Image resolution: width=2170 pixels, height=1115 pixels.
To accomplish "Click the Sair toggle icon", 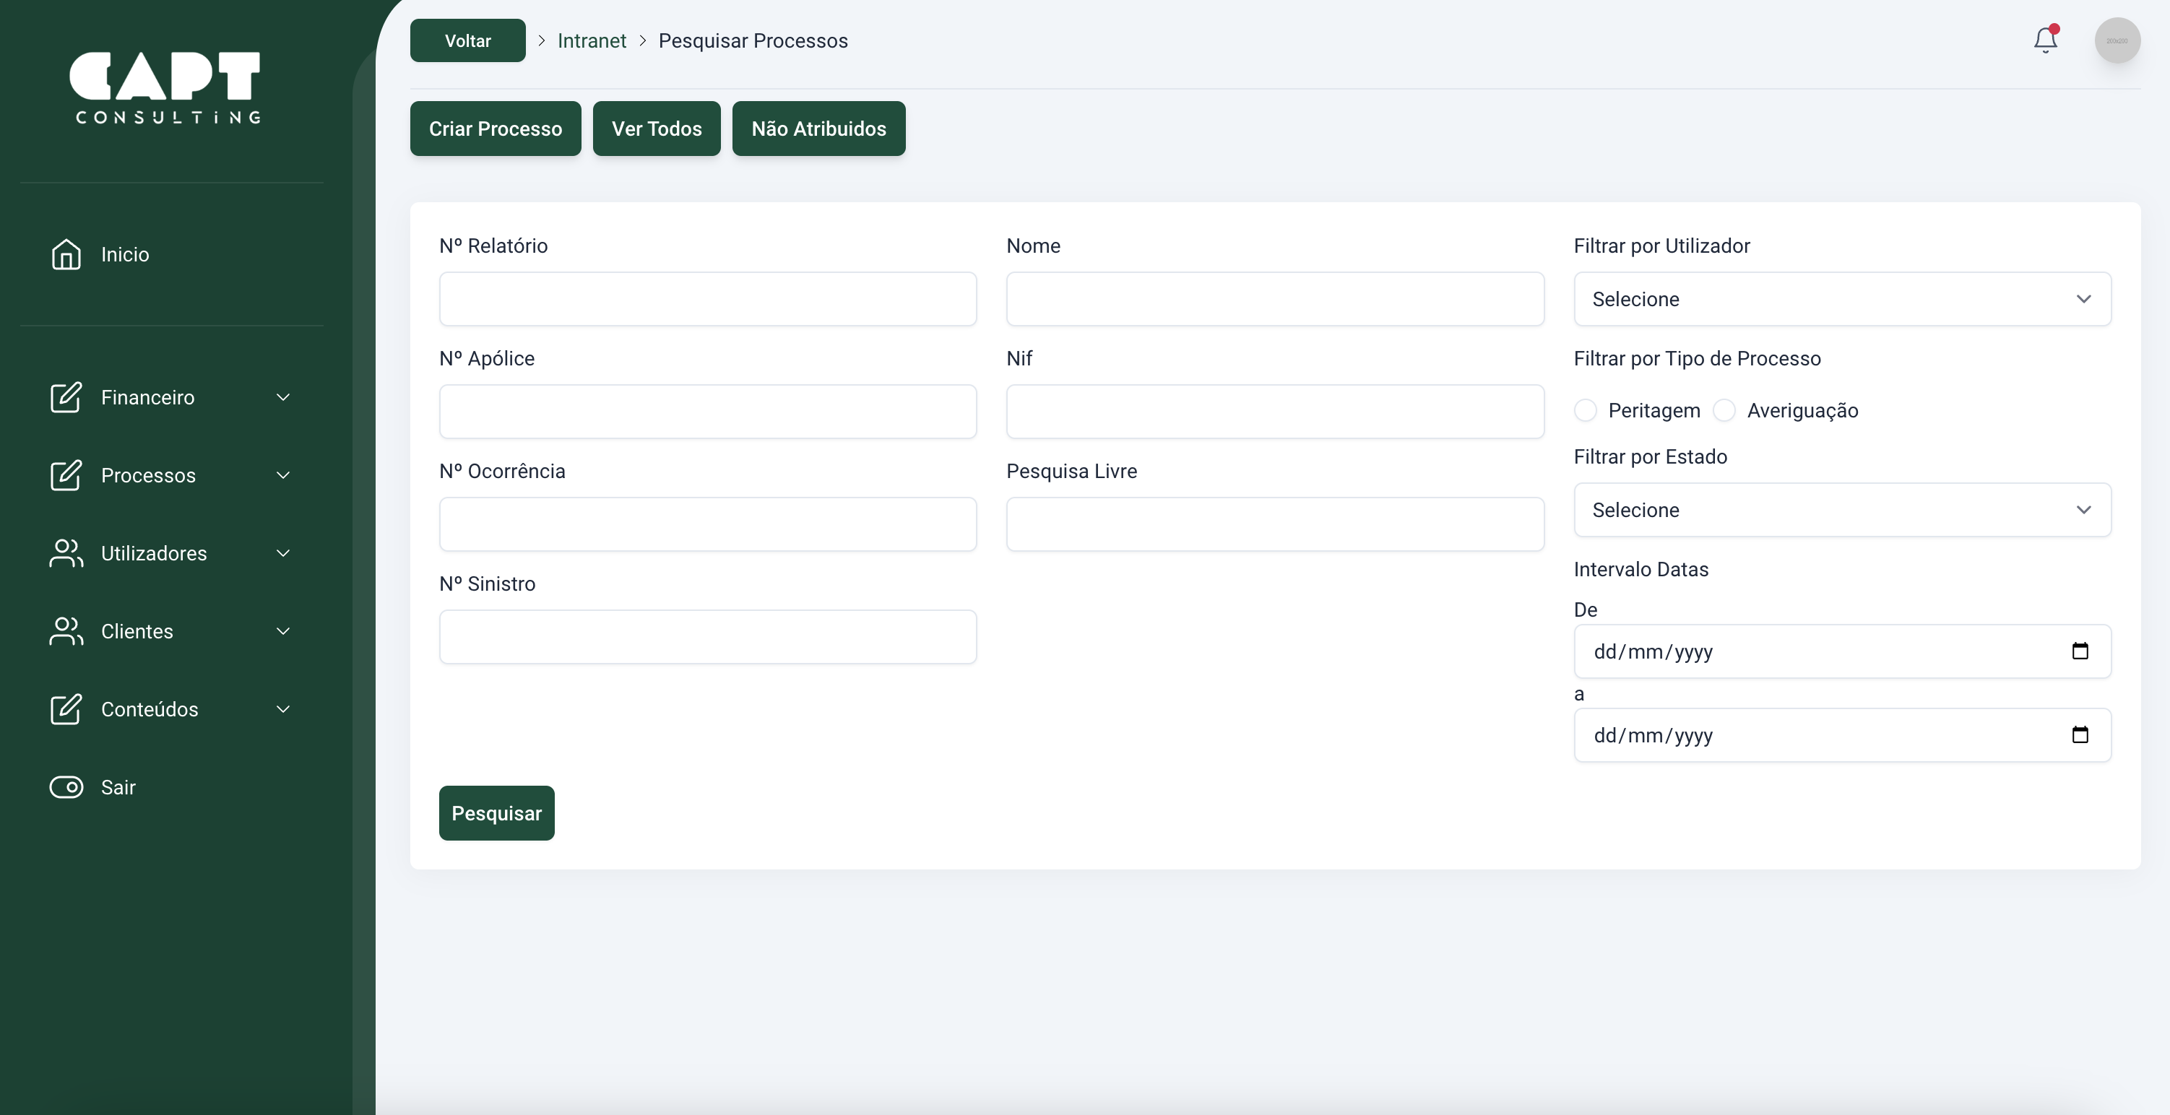I will (66, 787).
